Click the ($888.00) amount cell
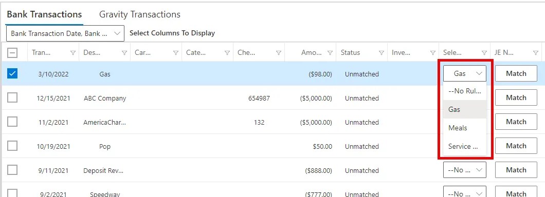Image resolution: width=545 pixels, height=197 pixels. tap(318, 171)
